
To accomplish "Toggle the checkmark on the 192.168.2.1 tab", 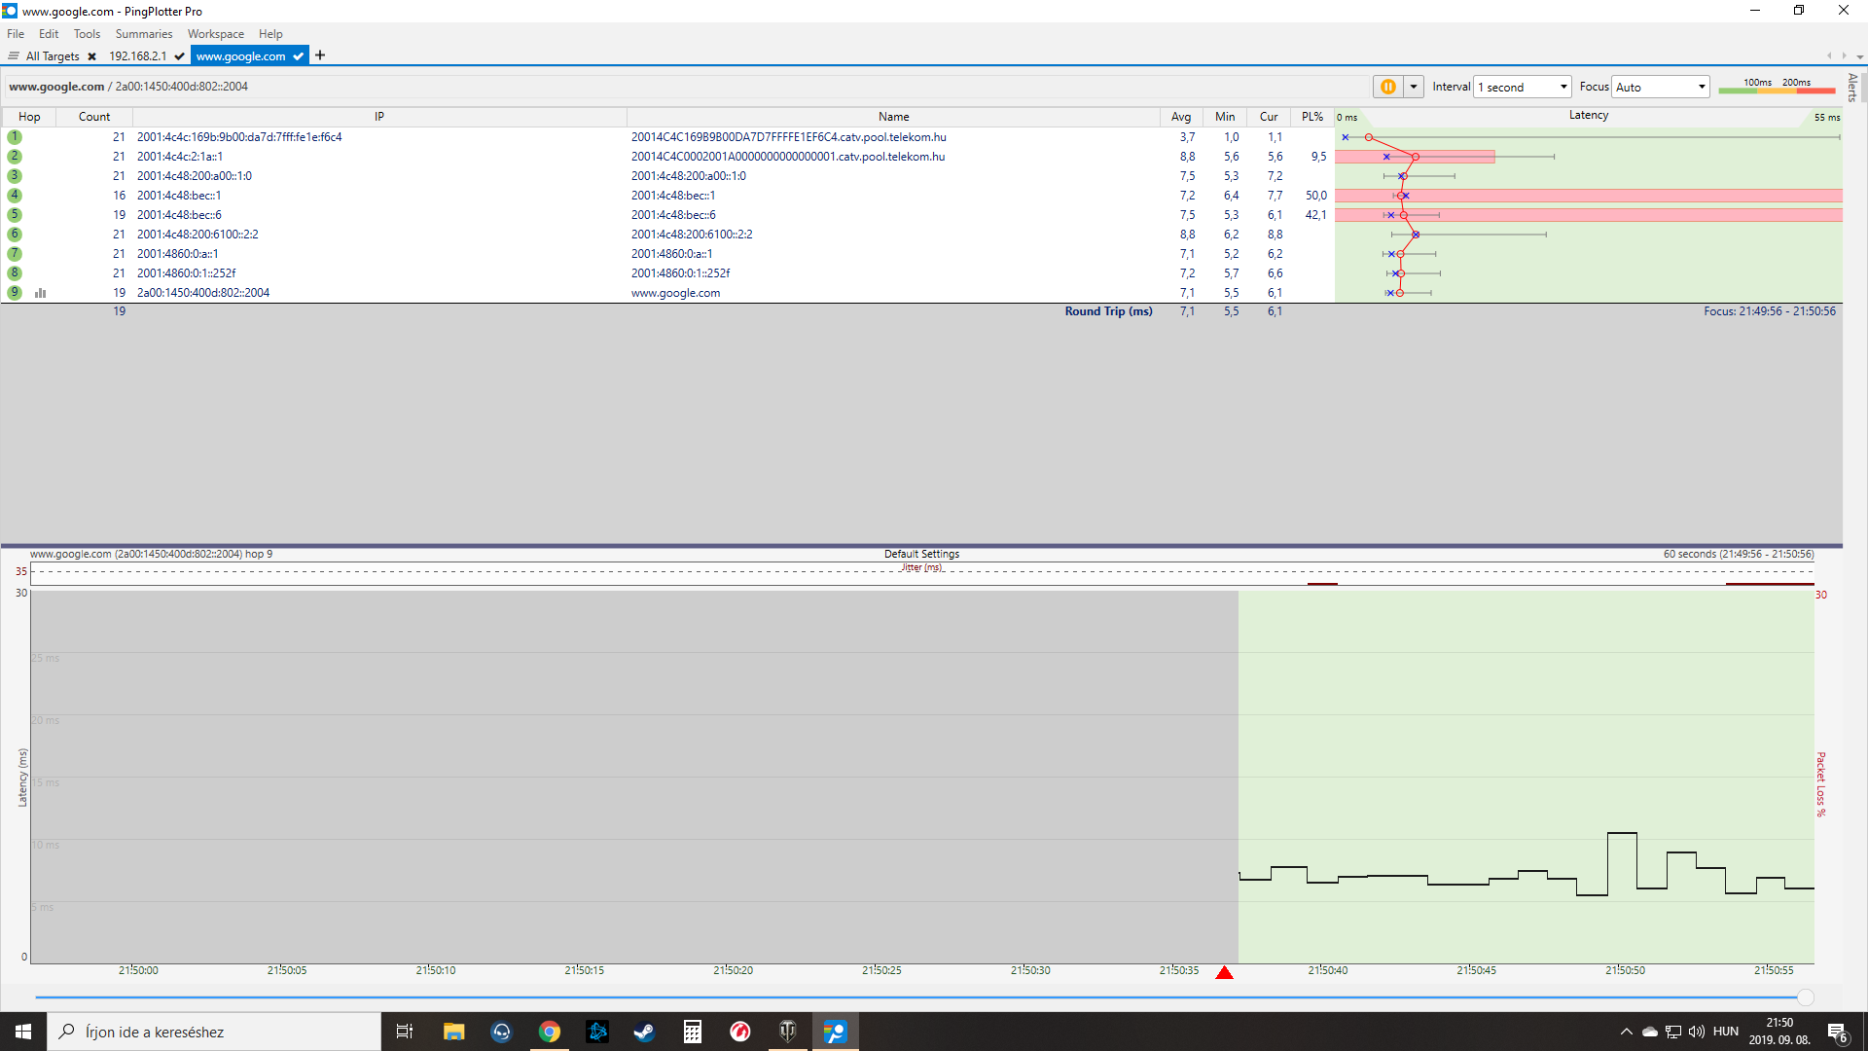I will pyautogui.click(x=180, y=56).
